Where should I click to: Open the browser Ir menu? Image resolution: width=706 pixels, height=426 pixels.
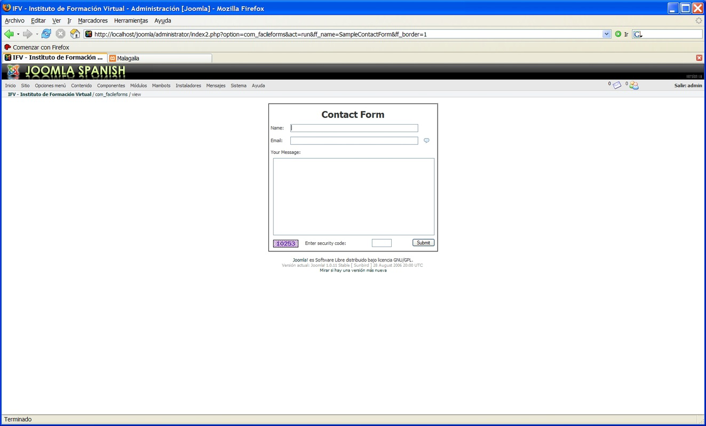point(69,21)
